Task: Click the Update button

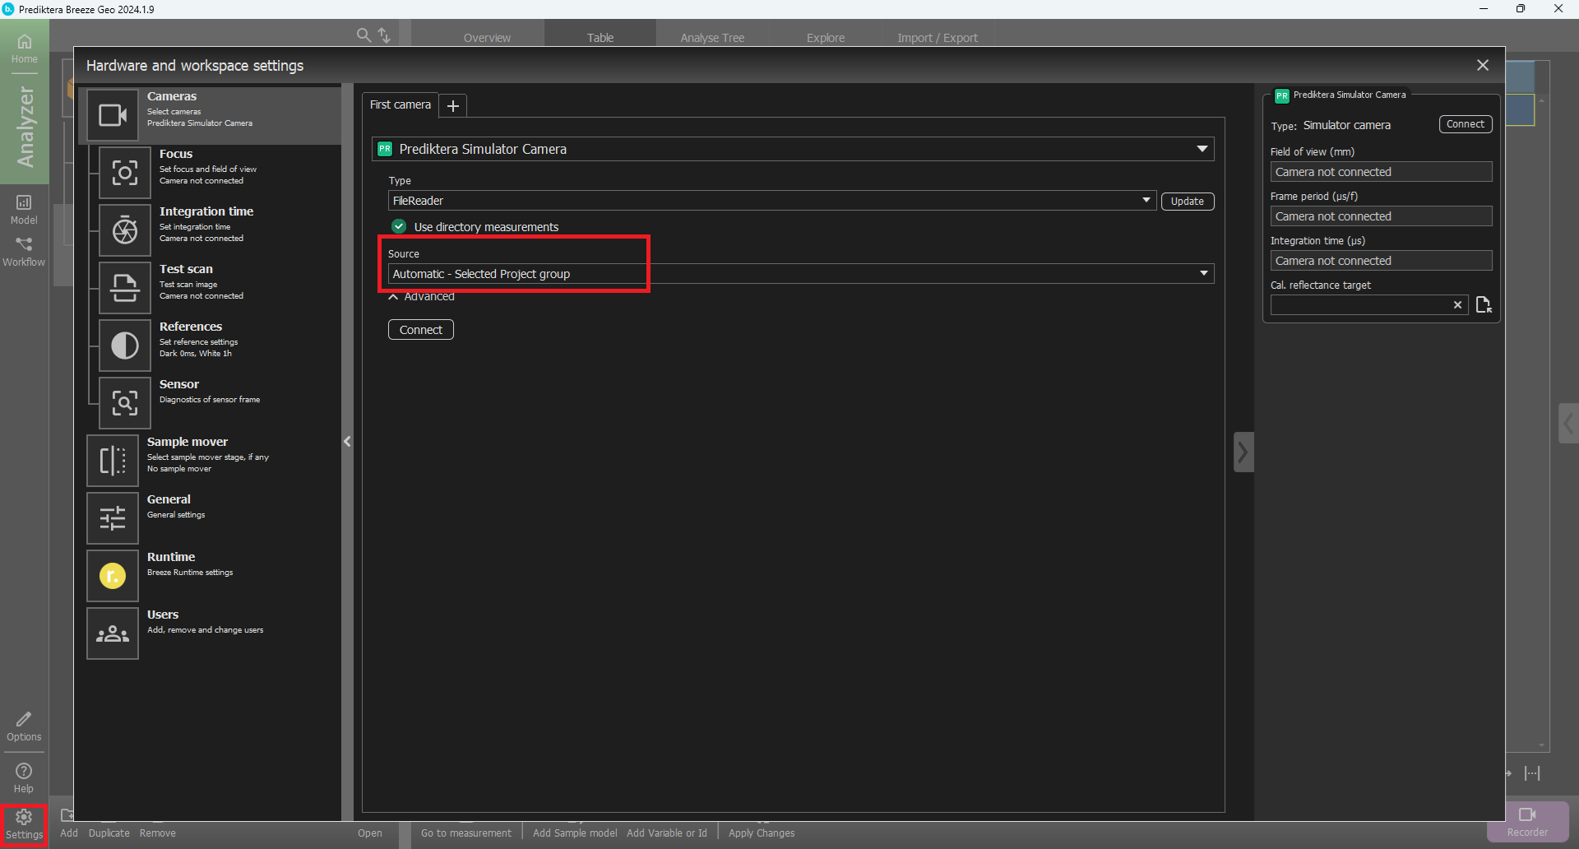Action: point(1187,202)
